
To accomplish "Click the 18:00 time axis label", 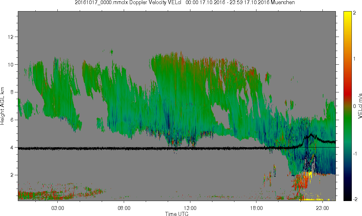I will click(x=256, y=208).
